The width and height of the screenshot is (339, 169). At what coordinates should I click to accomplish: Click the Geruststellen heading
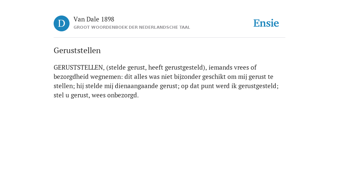click(x=77, y=51)
